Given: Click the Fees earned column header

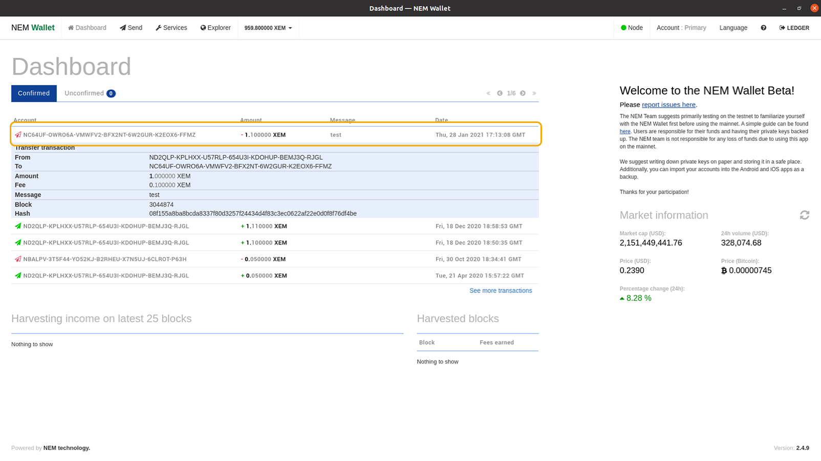Looking at the screenshot, I should 496,343.
